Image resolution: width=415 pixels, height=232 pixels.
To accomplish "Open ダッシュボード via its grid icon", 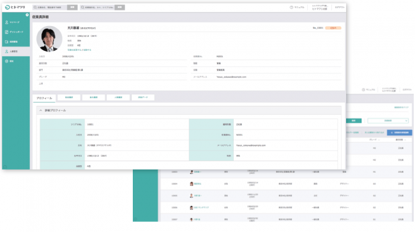I will (x=6, y=32).
